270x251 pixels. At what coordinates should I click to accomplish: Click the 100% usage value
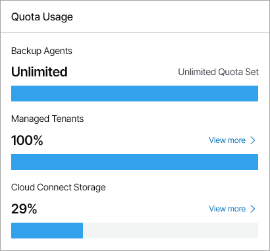click(x=27, y=140)
